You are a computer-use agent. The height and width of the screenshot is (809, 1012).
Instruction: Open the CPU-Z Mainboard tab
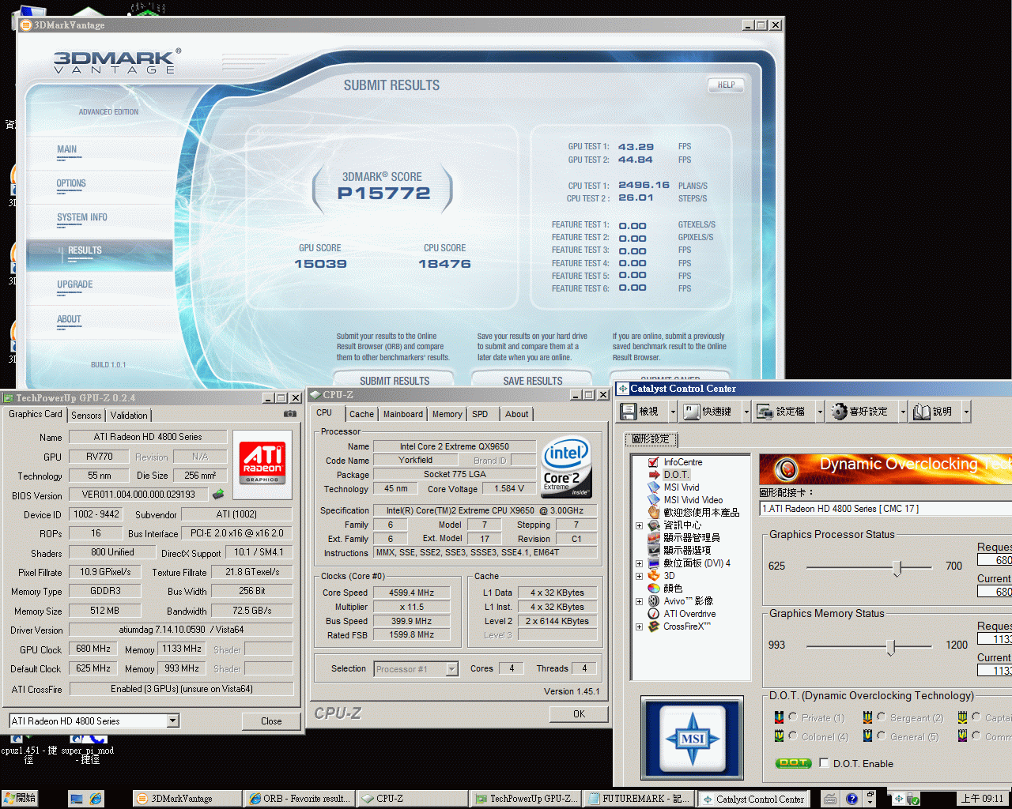[x=403, y=414]
